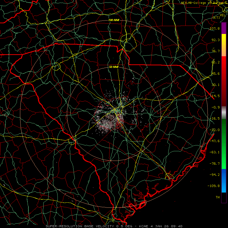Select the 14.5 legend value
Viewport: 228px width, 228px height.
click(x=216, y=96)
